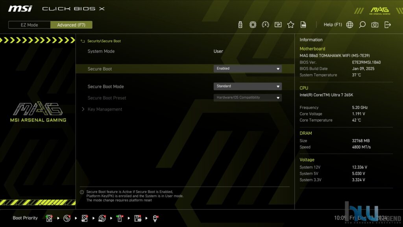Click the System 12V value "12.336 V"
The image size is (403, 227).
[x=360, y=167]
